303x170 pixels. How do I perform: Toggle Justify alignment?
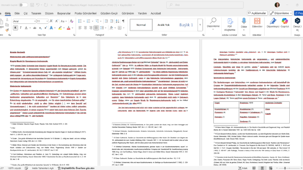point(96,28)
